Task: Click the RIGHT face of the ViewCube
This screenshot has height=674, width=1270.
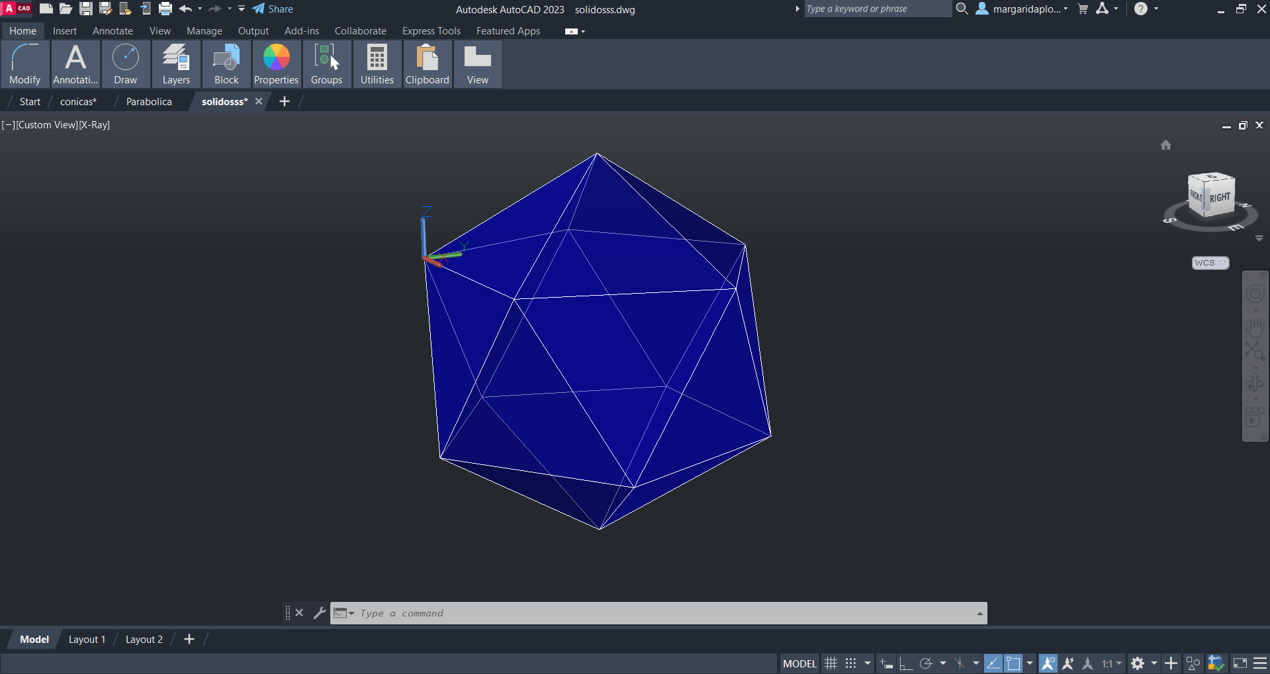Action: click(1220, 198)
